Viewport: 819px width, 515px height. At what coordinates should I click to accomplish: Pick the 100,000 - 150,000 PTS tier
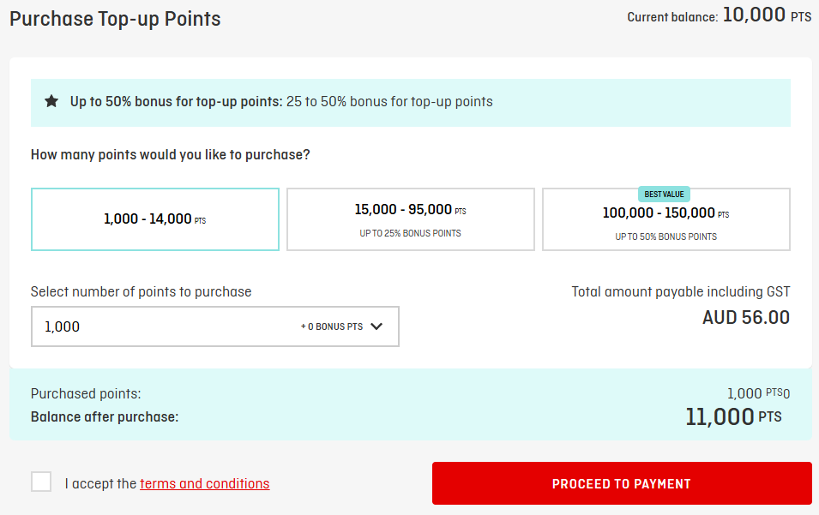tap(666, 219)
